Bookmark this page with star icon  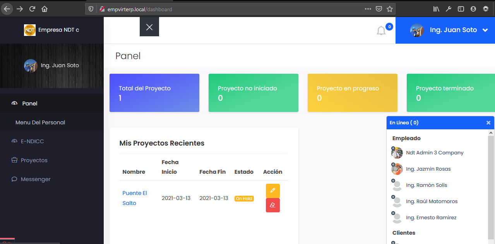pos(390,9)
